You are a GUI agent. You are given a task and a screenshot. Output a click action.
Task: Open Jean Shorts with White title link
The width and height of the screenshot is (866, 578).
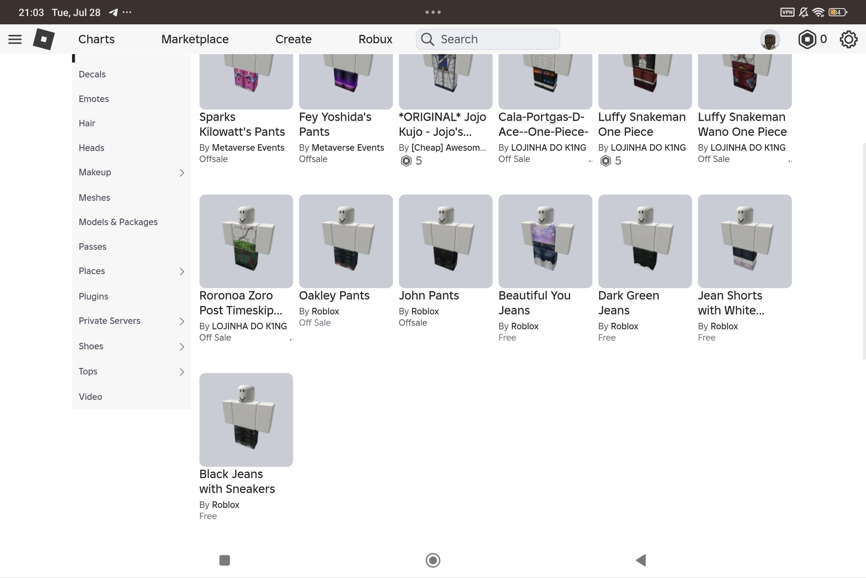[x=731, y=303]
